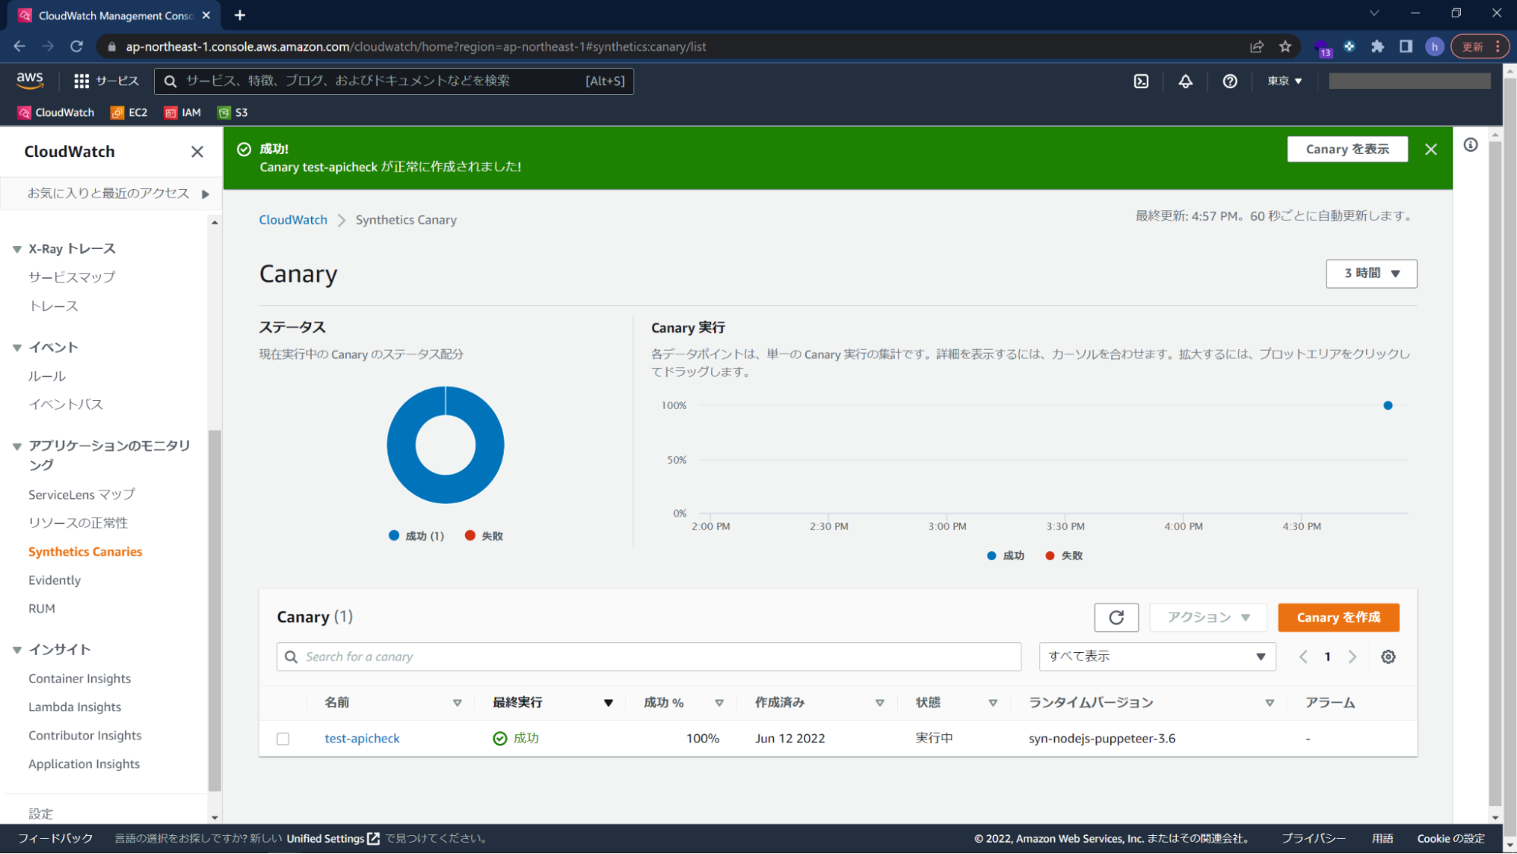Open Evidently in sidebar

(55, 581)
